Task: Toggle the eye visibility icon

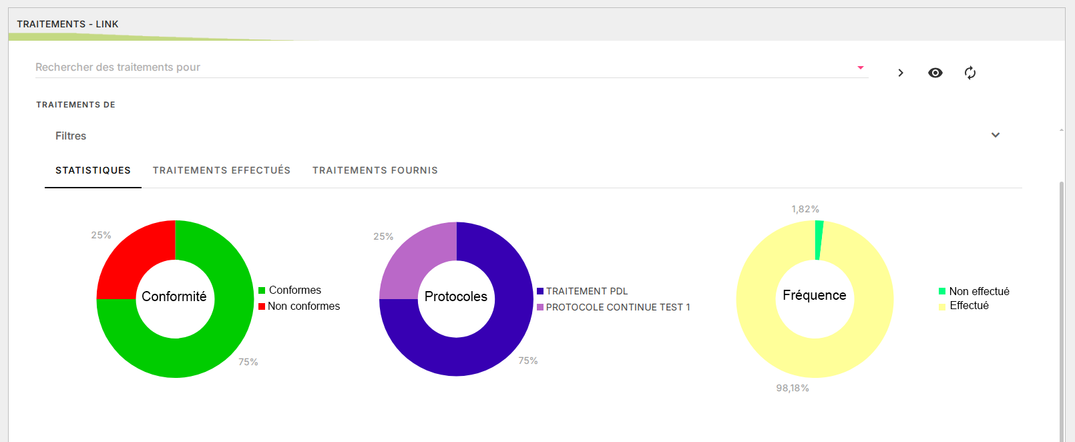Action: coord(935,73)
